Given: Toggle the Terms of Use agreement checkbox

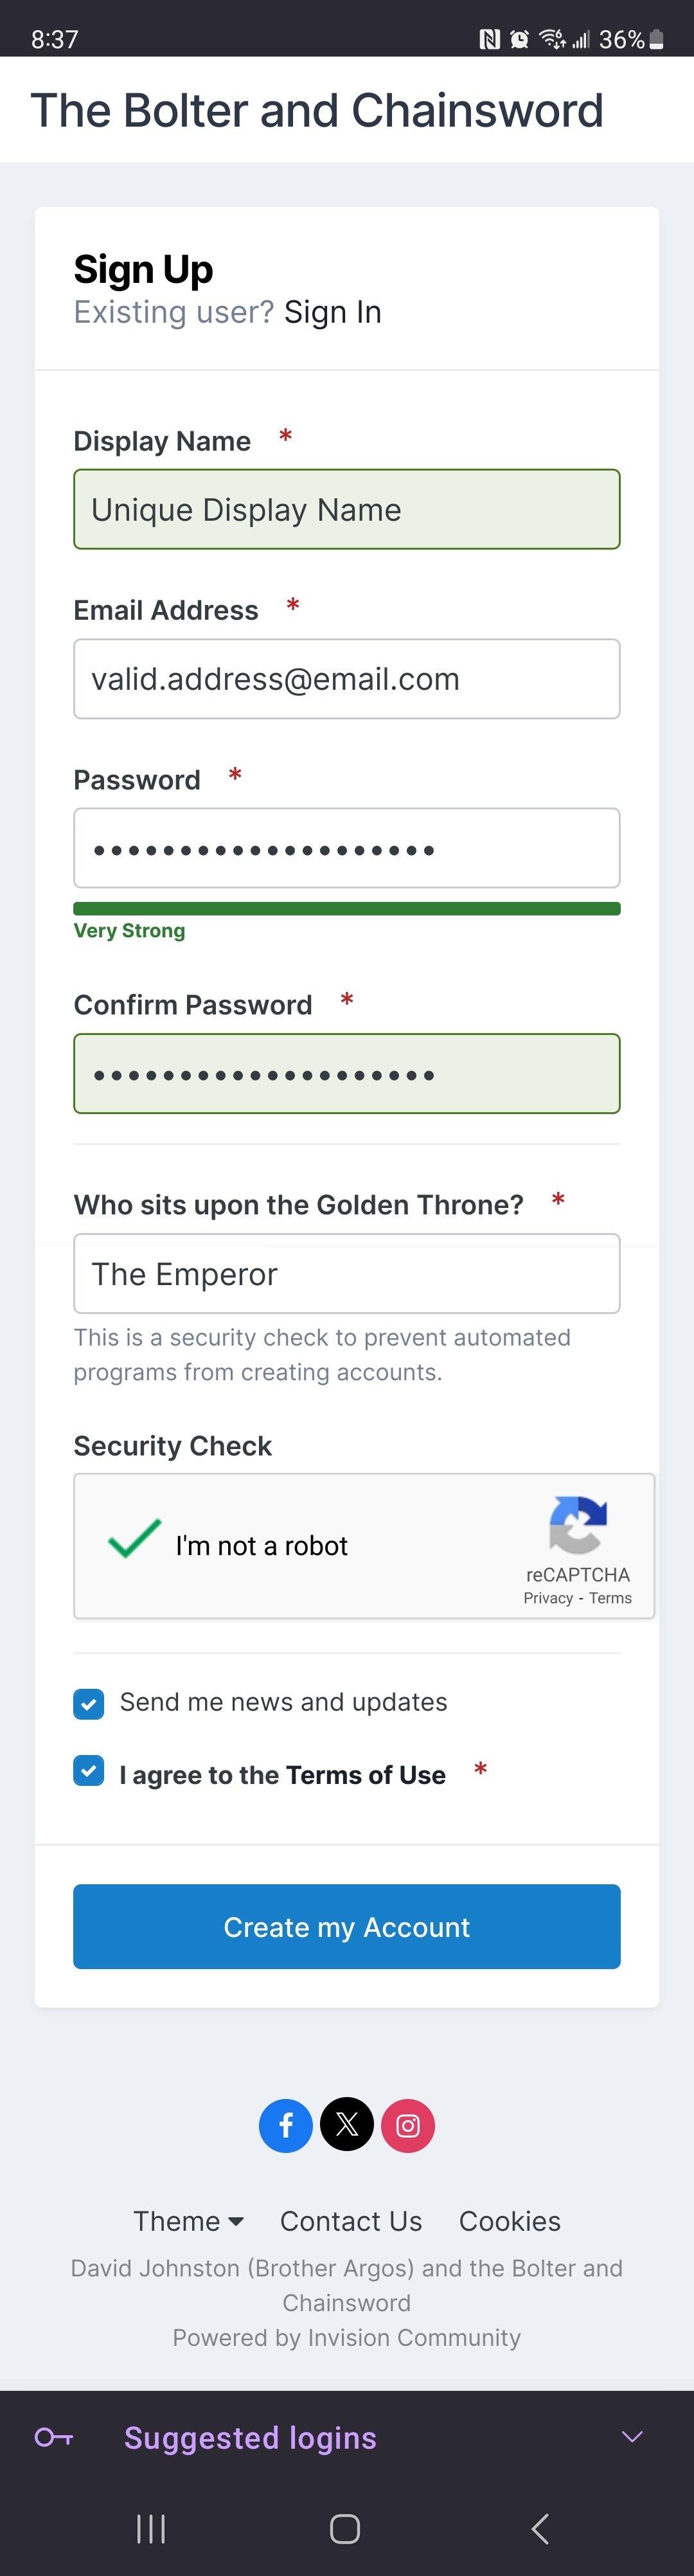Looking at the screenshot, I should 89,1771.
